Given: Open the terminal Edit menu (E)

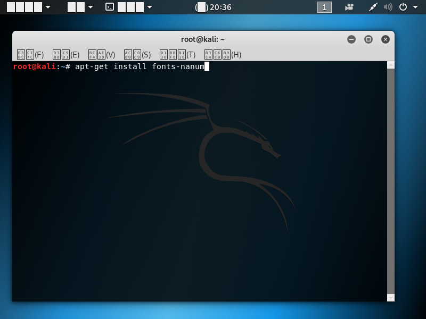Looking at the screenshot, I should pos(66,55).
